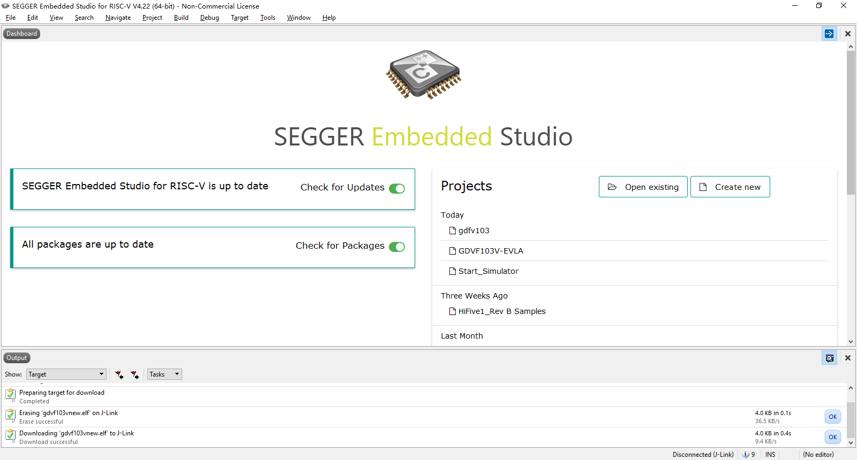Close the Dashboard panel
Screen dimensions: 857x460
click(x=848, y=34)
